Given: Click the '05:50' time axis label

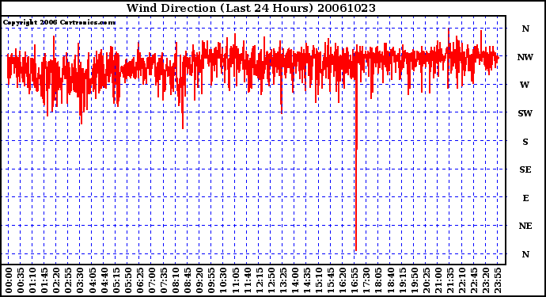Looking at the screenshot, I should click(127, 280).
